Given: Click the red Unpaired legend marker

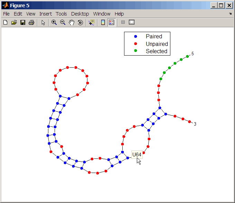Looking at the screenshot, I should point(135,43).
